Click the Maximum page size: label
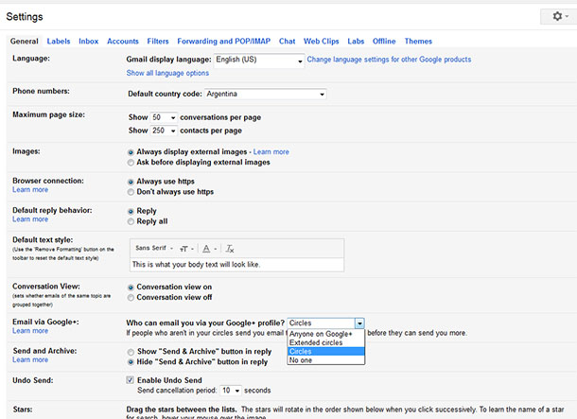 [48, 114]
